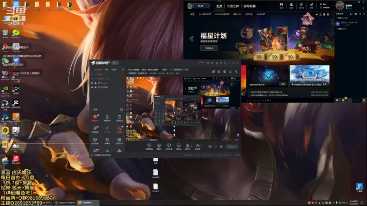
Task: Click the highlighted carousel pagination dot
Action: (x=268, y=100)
